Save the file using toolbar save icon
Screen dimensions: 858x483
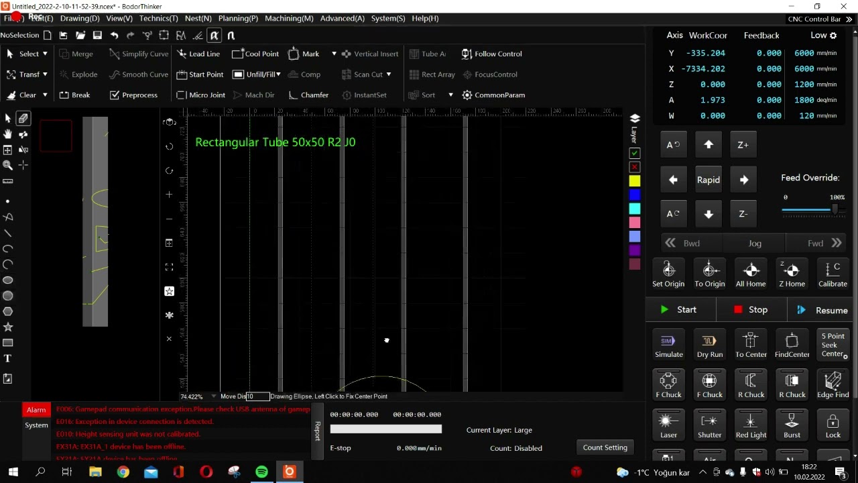click(97, 36)
